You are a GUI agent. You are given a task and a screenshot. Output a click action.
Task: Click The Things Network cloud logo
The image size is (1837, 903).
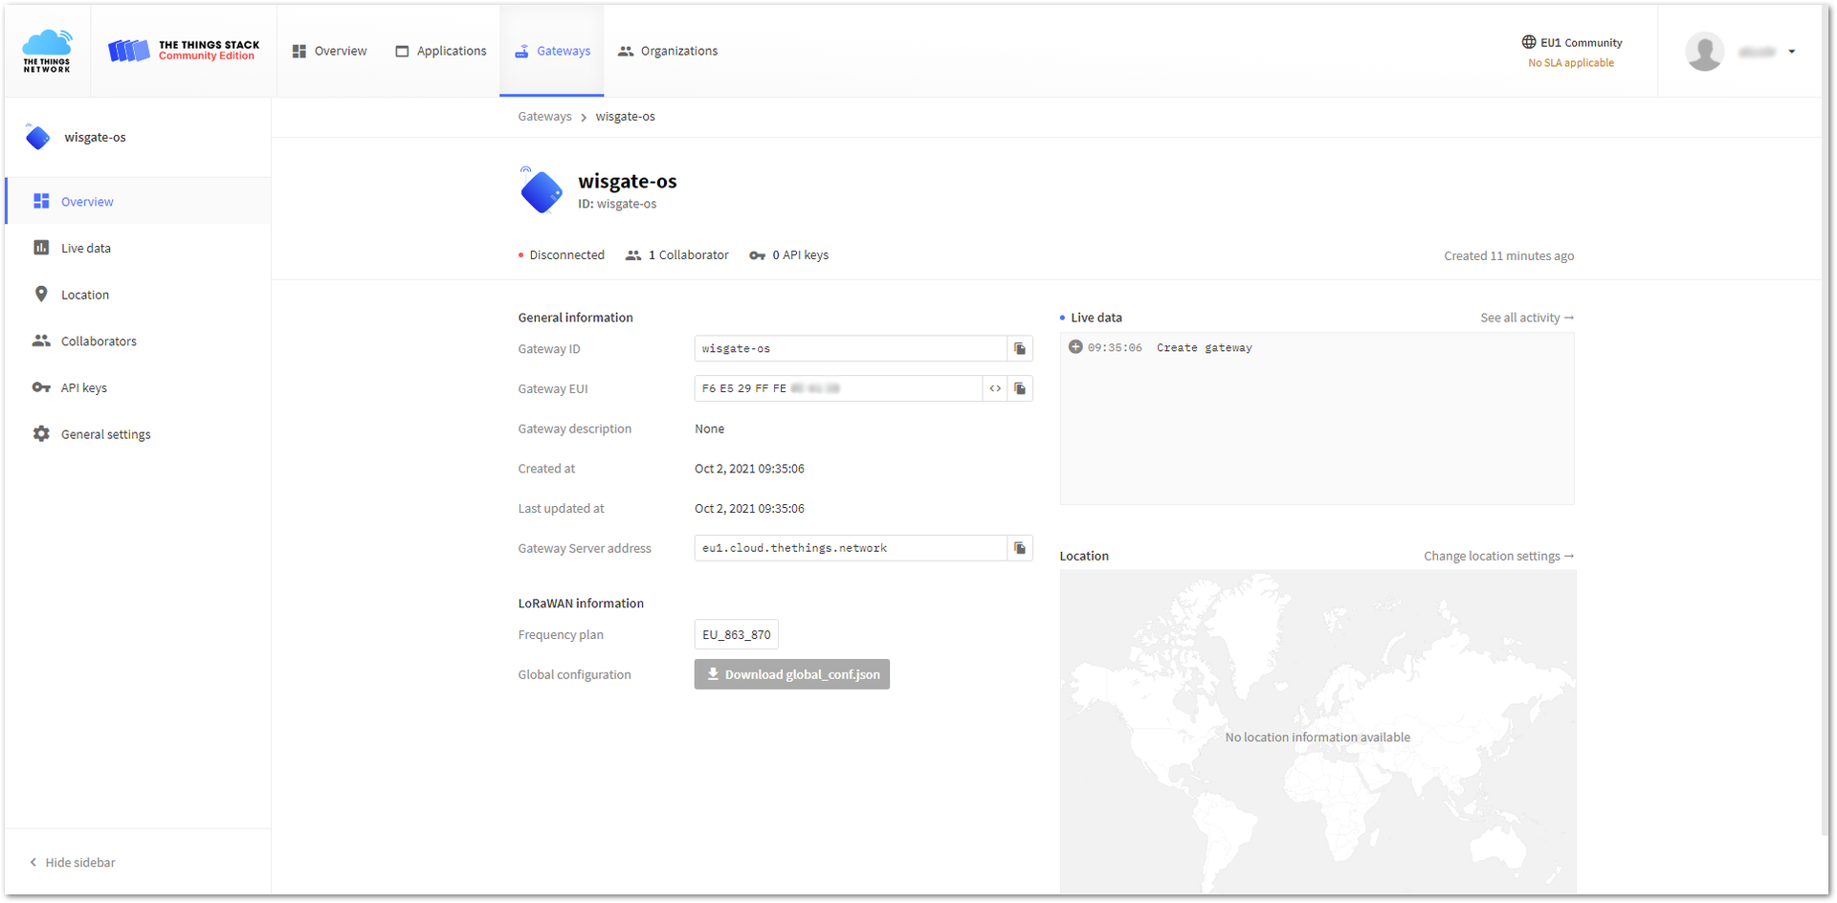(47, 51)
